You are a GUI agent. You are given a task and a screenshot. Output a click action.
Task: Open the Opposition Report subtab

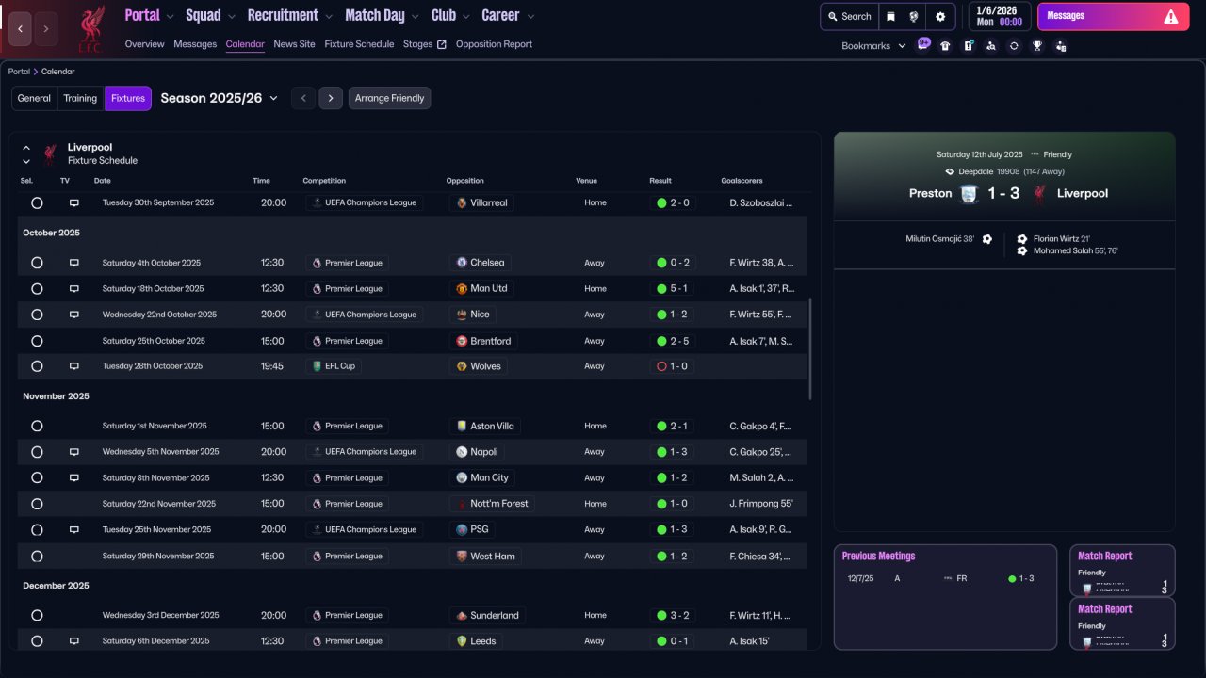[494, 44]
